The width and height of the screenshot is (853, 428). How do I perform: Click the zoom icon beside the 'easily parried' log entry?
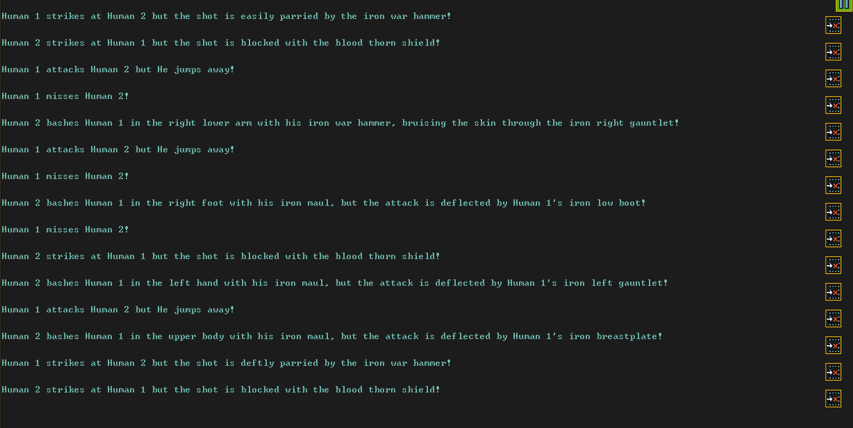tap(833, 26)
